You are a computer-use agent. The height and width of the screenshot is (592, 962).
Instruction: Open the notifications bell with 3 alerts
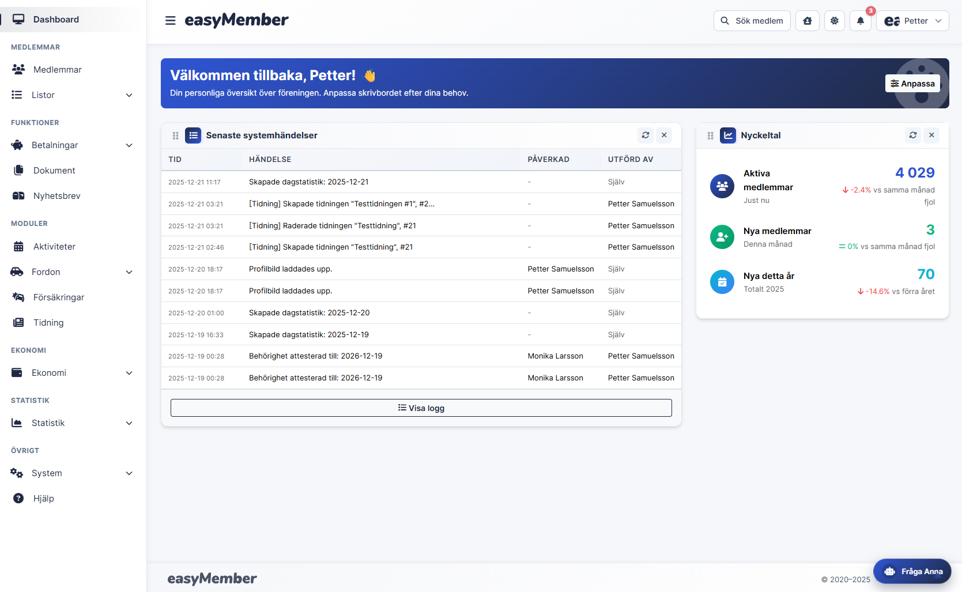pyautogui.click(x=861, y=20)
